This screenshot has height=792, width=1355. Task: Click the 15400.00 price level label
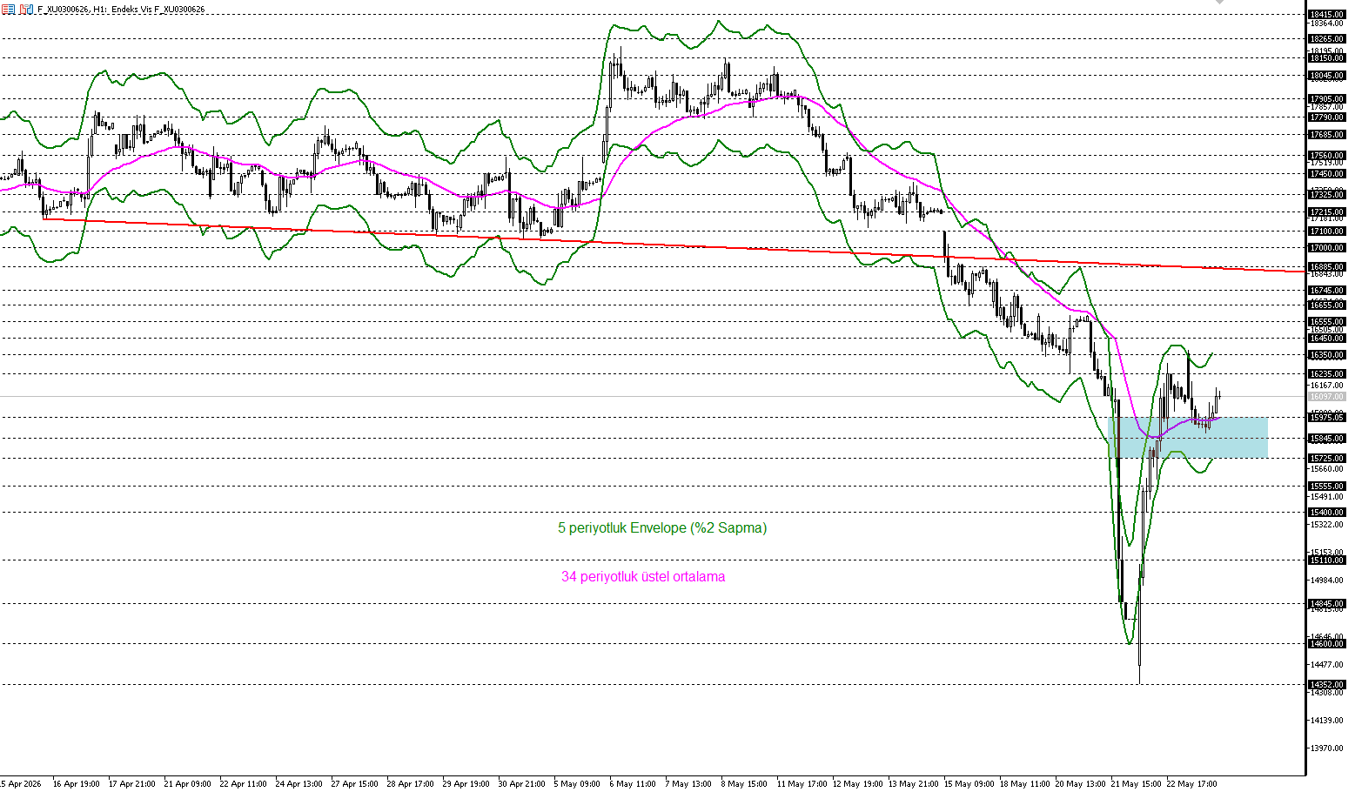point(1327,513)
